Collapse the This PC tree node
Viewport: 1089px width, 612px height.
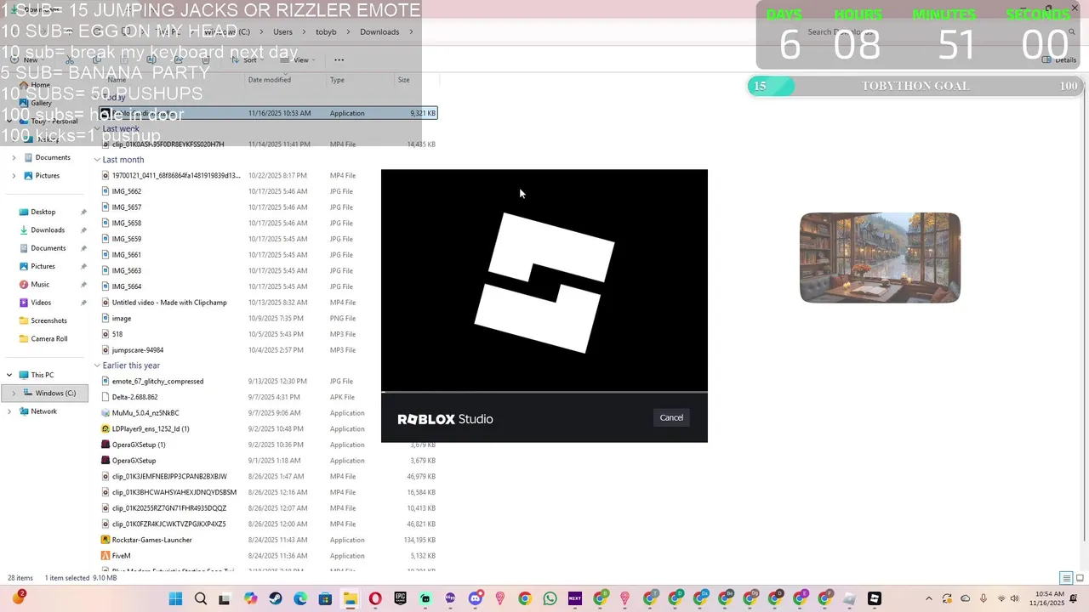click(x=9, y=375)
